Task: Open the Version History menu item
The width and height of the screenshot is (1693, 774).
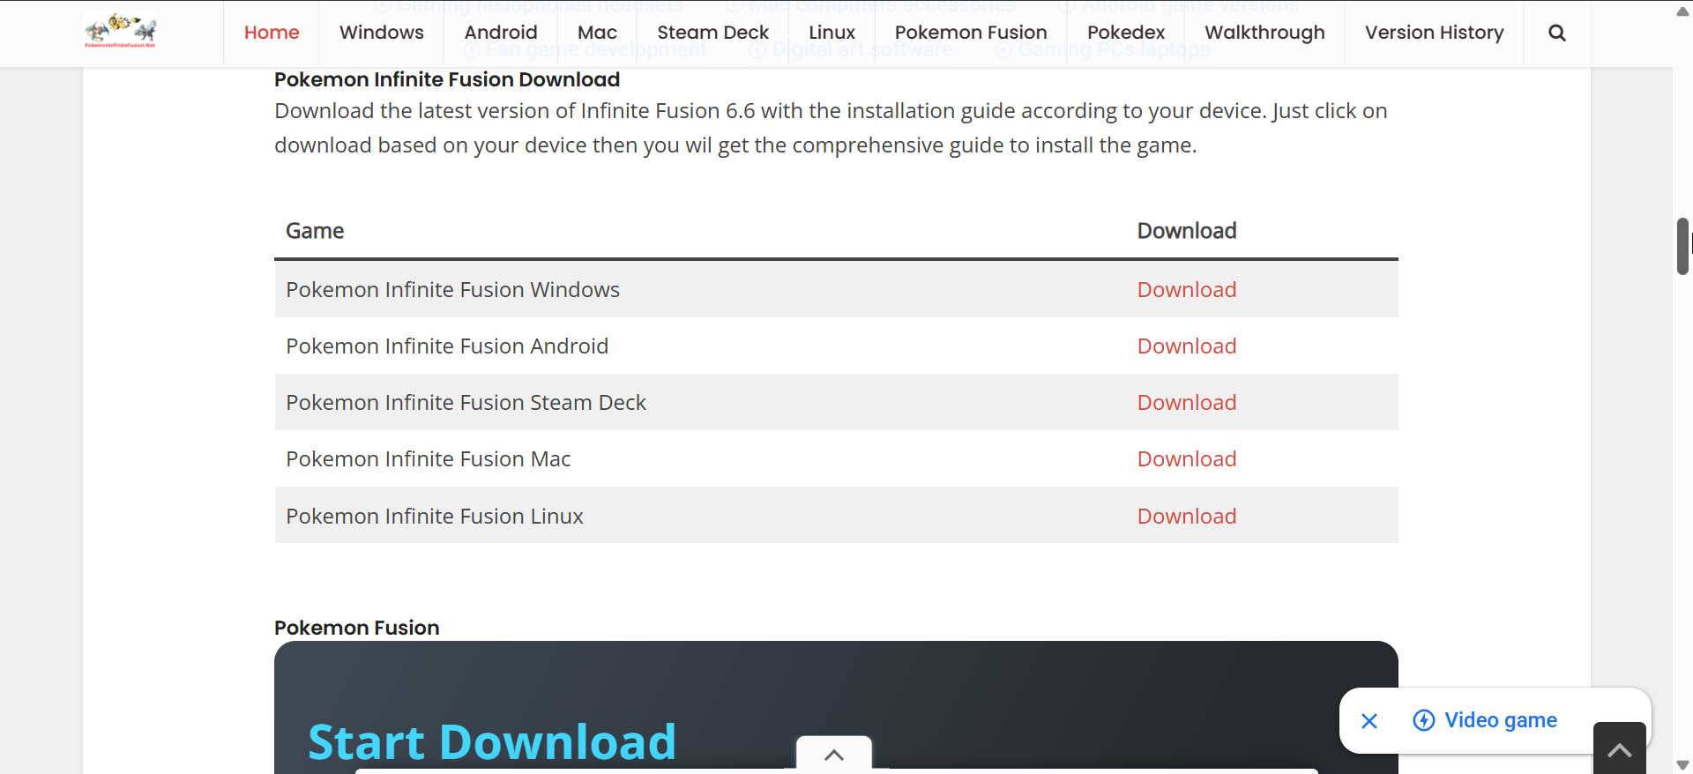Action: (1435, 33)
